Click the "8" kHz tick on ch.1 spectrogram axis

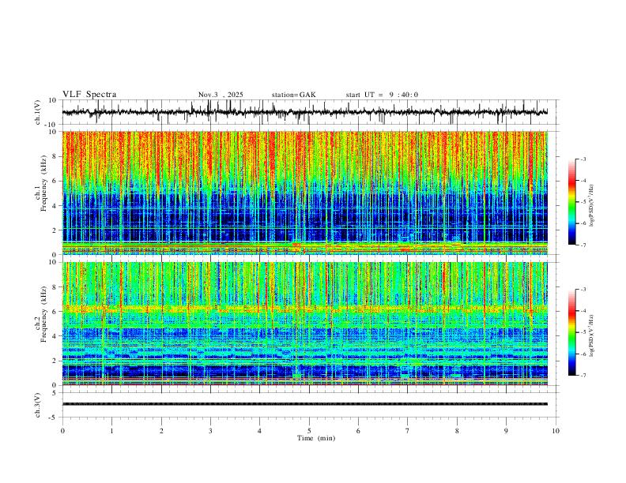(55, 156)
